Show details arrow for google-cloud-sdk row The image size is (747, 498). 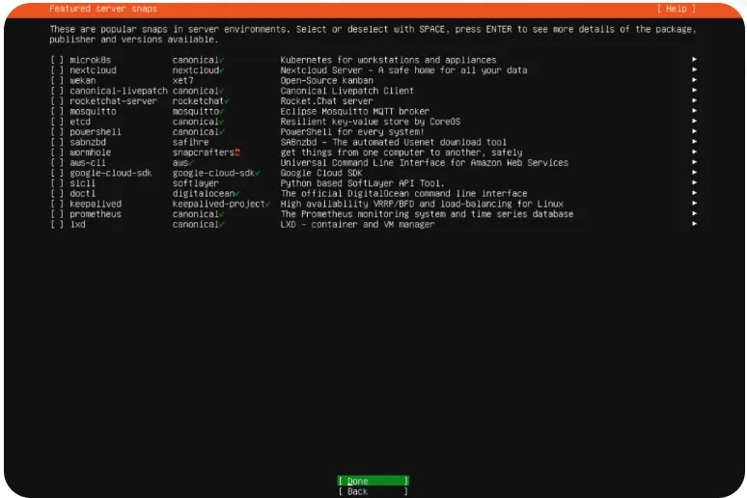coord(694,173)
